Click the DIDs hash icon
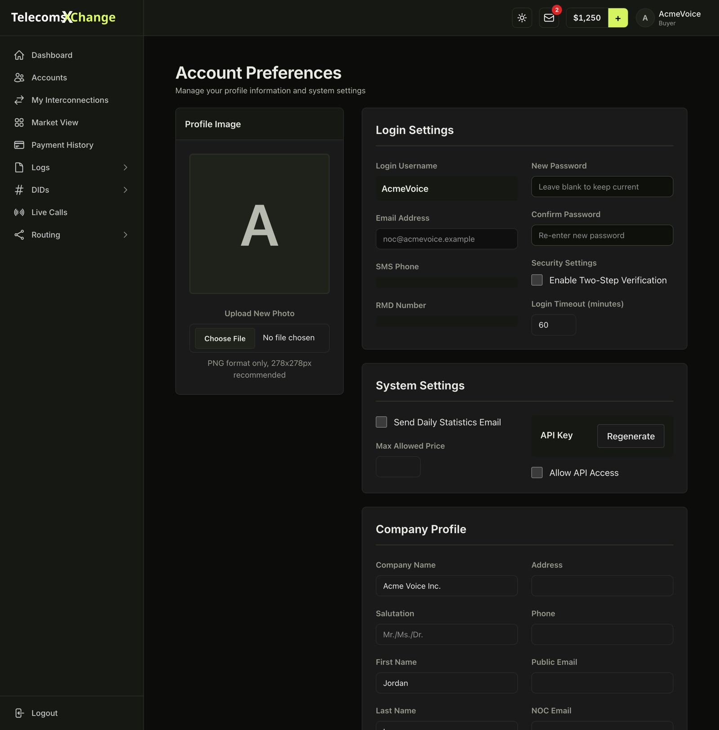Screen dimensions: 719x730 pos(19,190)
